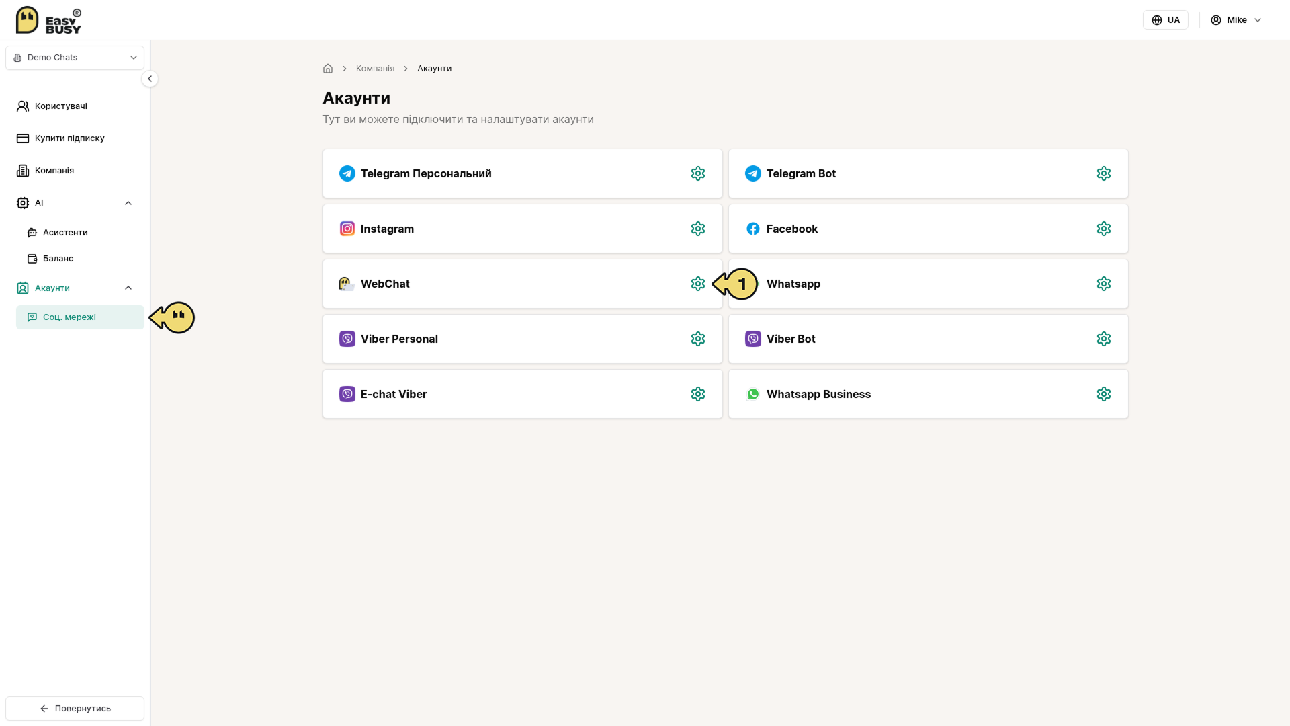The height and width of the screenshot is (726, 1290).
Task: Click the Instagram logo icon
Action: (x=347, y=229)
